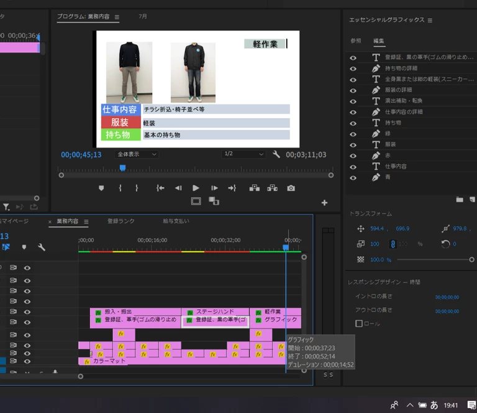Open the Button Editor plus icon
477x413 pixels.
[324, 203]
